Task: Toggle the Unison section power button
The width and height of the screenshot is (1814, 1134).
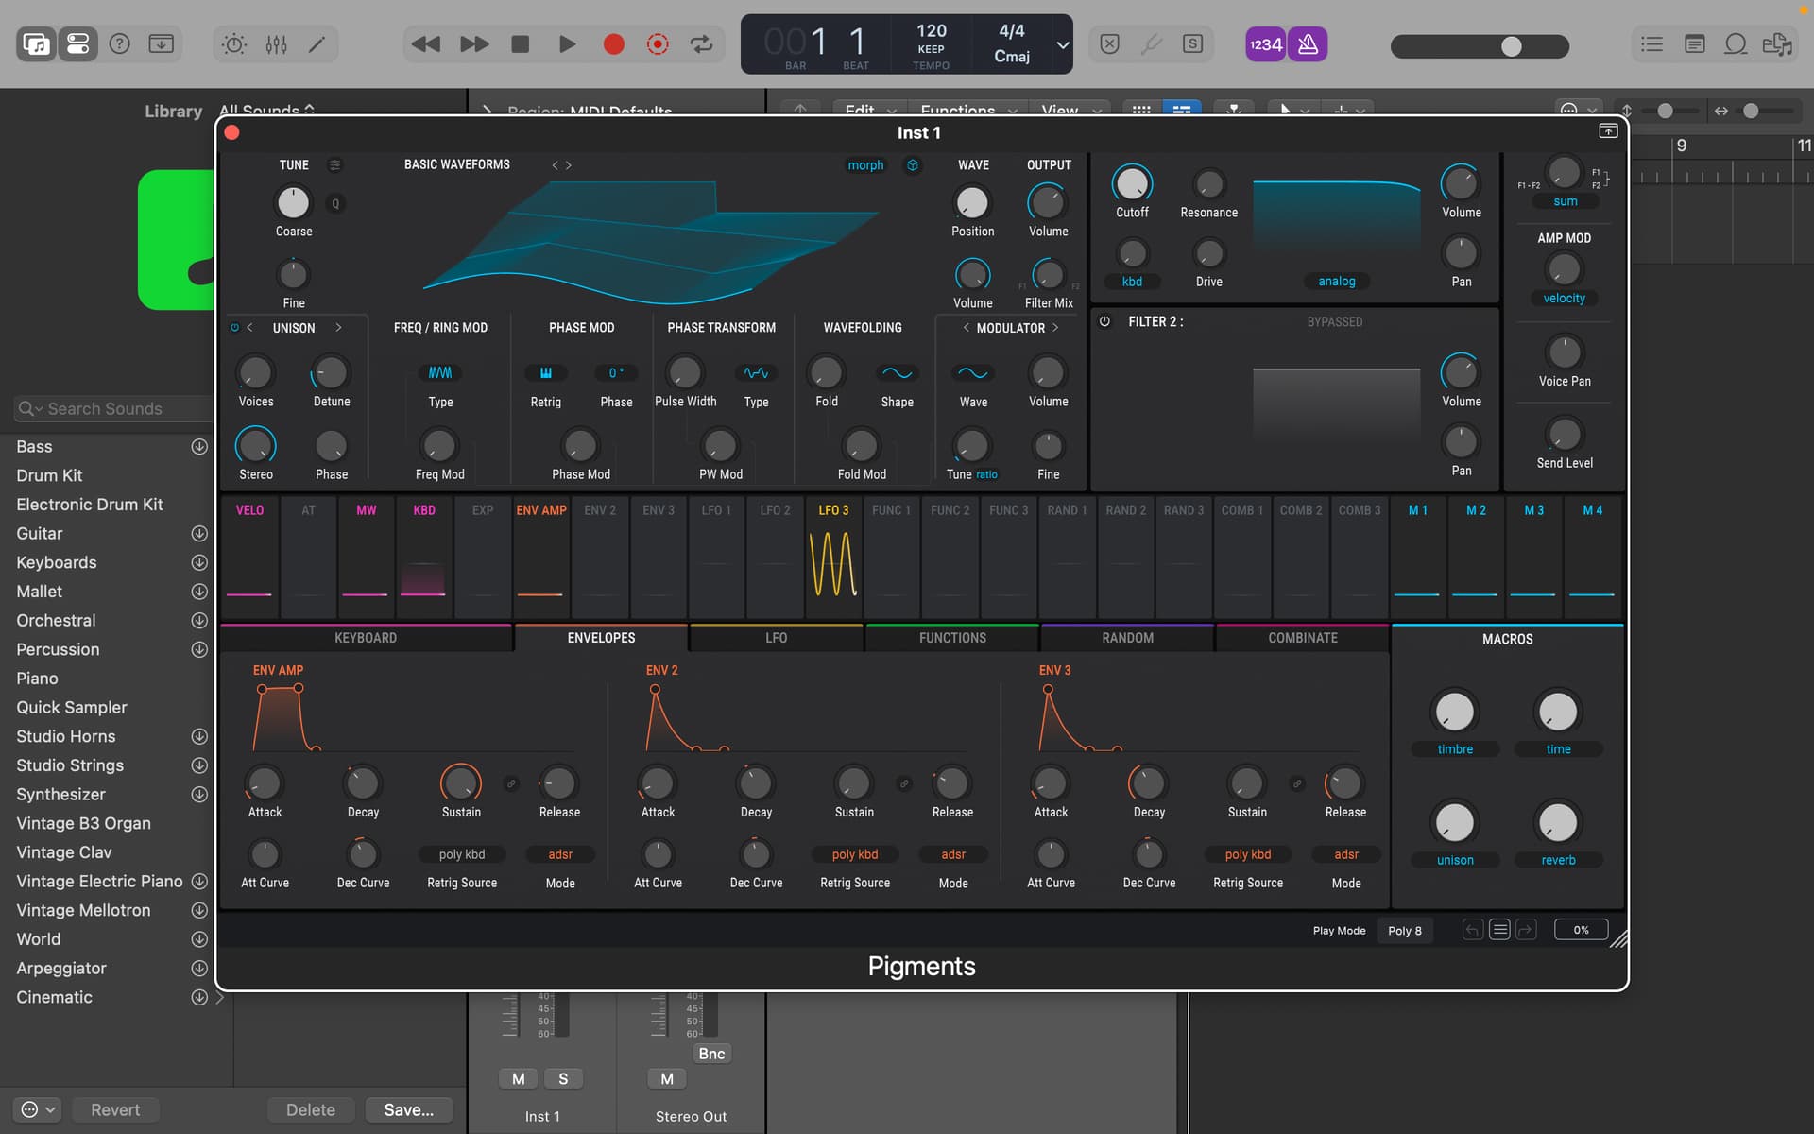Action: pyautogui.click(x=234, y=328)
